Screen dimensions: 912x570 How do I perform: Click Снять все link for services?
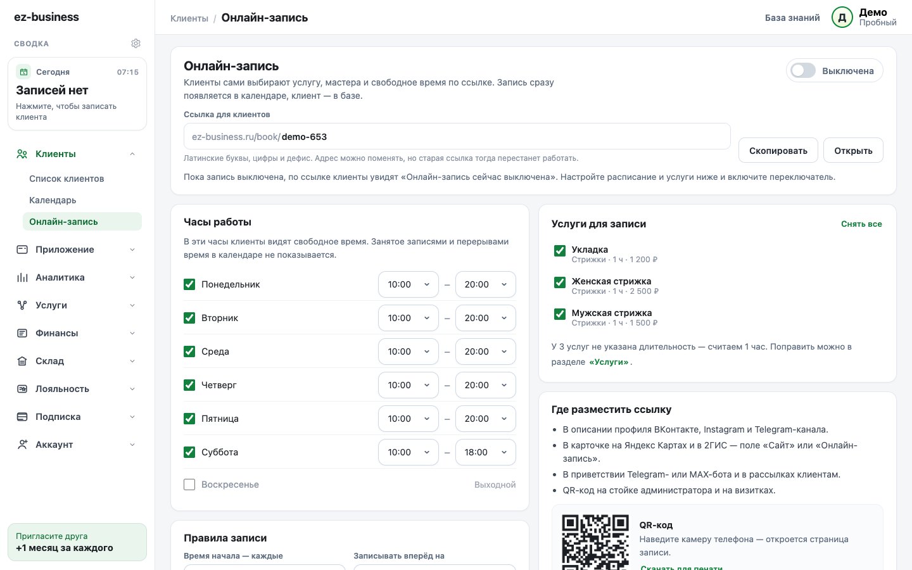click(861, 224)
